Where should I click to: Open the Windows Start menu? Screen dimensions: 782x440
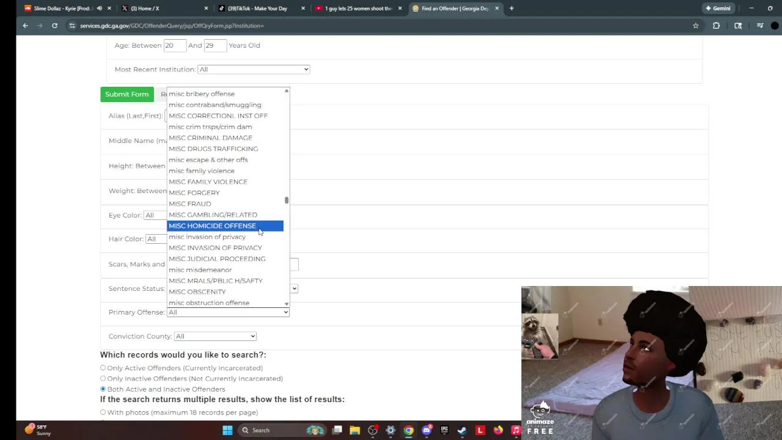pyautogui.click(x=227, y=430)
